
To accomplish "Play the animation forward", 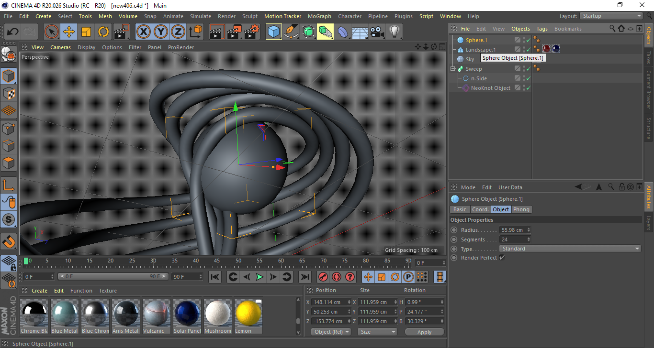I will click(259, 277).
